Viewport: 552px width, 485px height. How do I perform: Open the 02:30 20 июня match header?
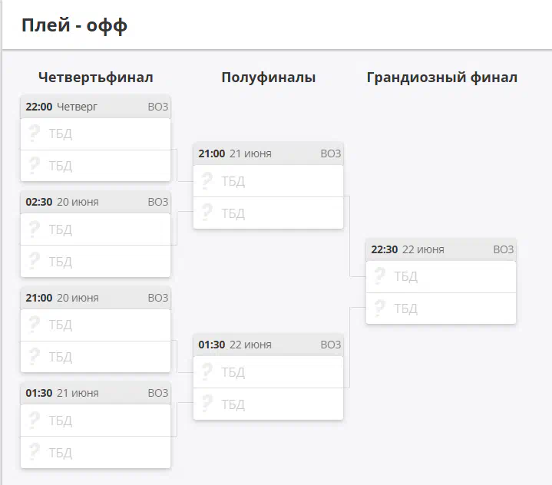click(x=96, y=202)
